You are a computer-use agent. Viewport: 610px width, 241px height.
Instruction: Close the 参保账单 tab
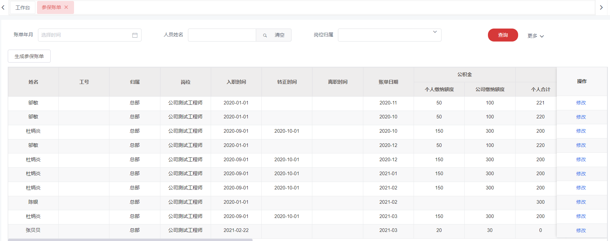(66, 7)
